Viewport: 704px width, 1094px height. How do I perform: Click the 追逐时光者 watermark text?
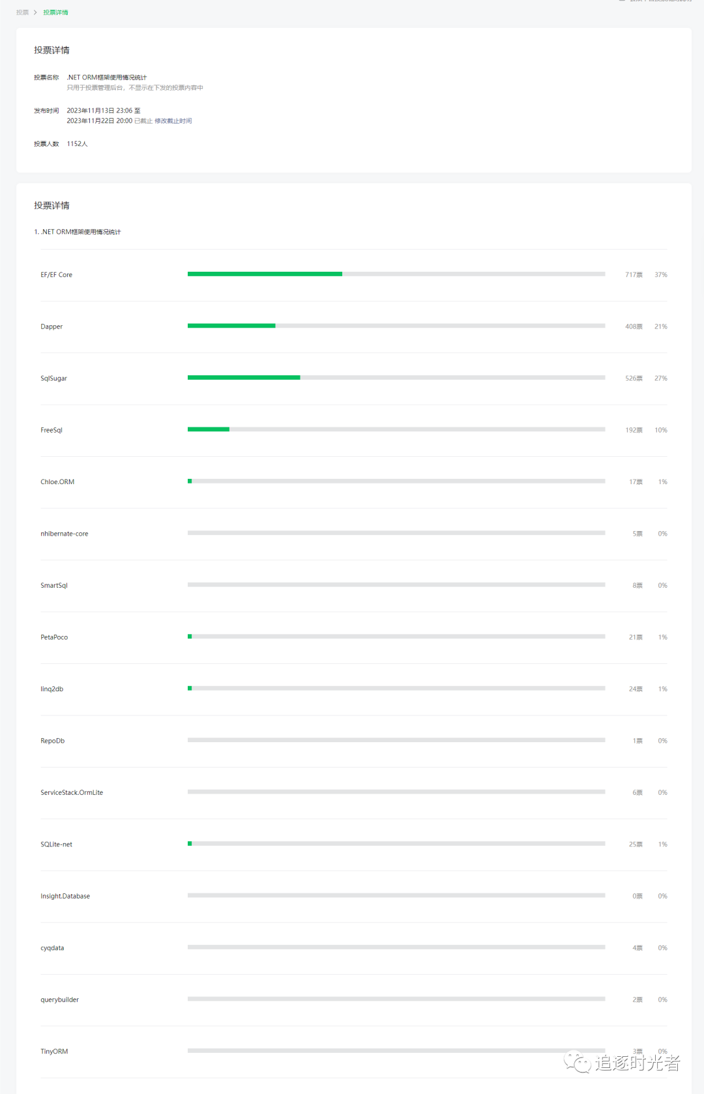click(x=638, y=1063)
